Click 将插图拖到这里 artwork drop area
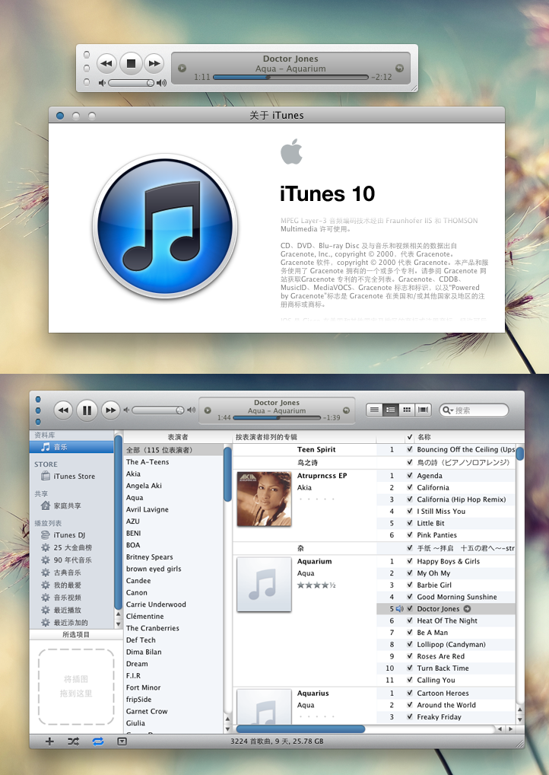 point(76,687)
